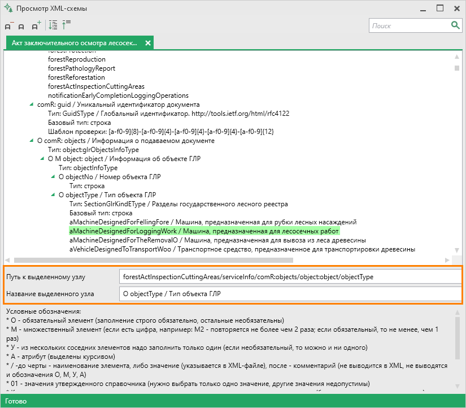The image size is (466, 408).
Task: Click legend panel scrollbar thumb
Action: (458, 338)
